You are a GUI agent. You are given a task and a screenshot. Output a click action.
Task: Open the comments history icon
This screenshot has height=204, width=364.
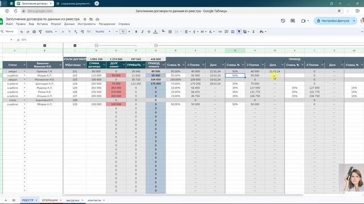point(293,21)
